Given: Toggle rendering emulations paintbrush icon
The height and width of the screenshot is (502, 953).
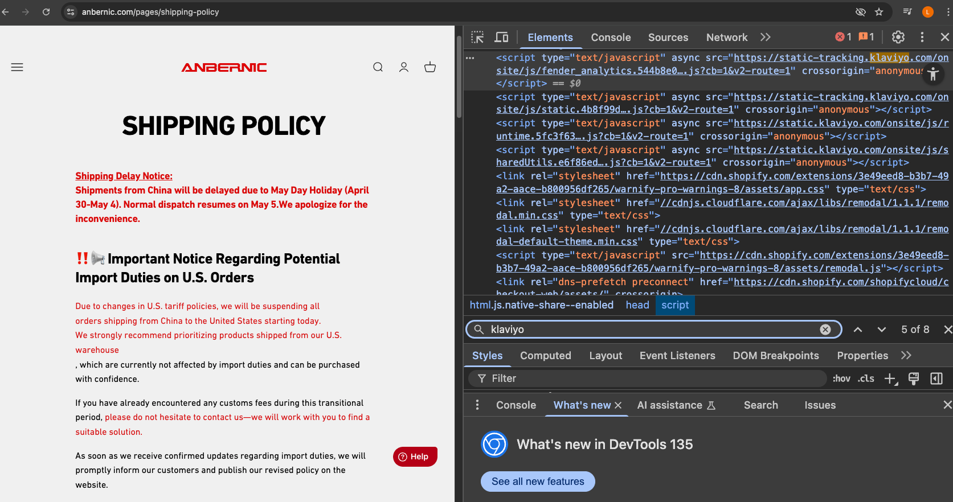Looking at the screenshot, I should point(914,378).
